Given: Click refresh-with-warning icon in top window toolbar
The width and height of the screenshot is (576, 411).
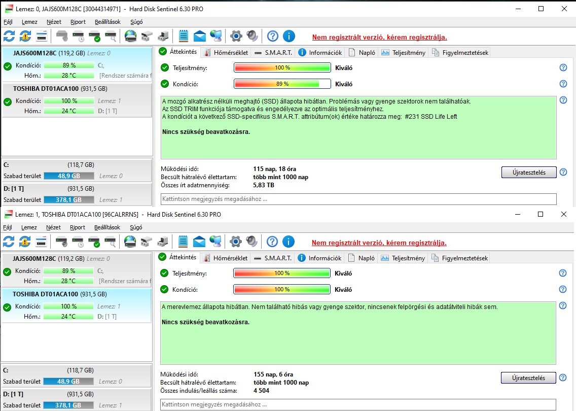Looking at the screenshot, I should pyautogui.click(x=25, y=36).
